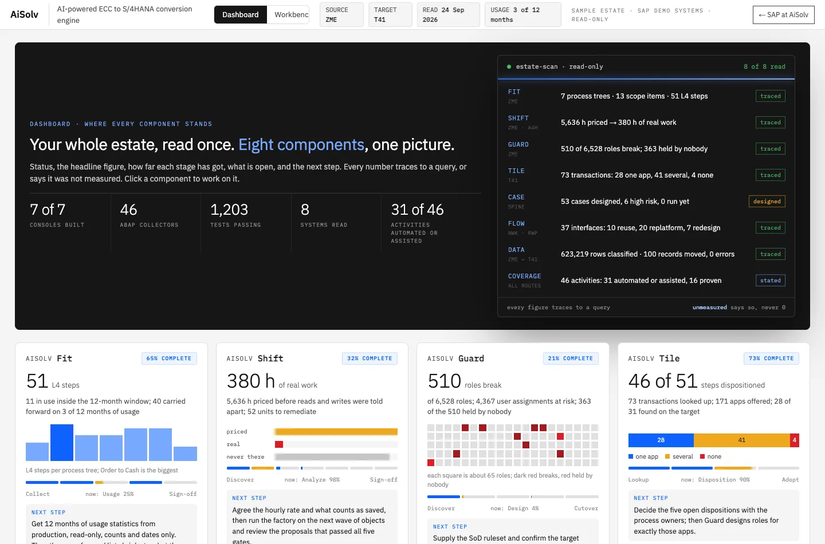Click the 'one app' legend swatch

click(631, 456)
